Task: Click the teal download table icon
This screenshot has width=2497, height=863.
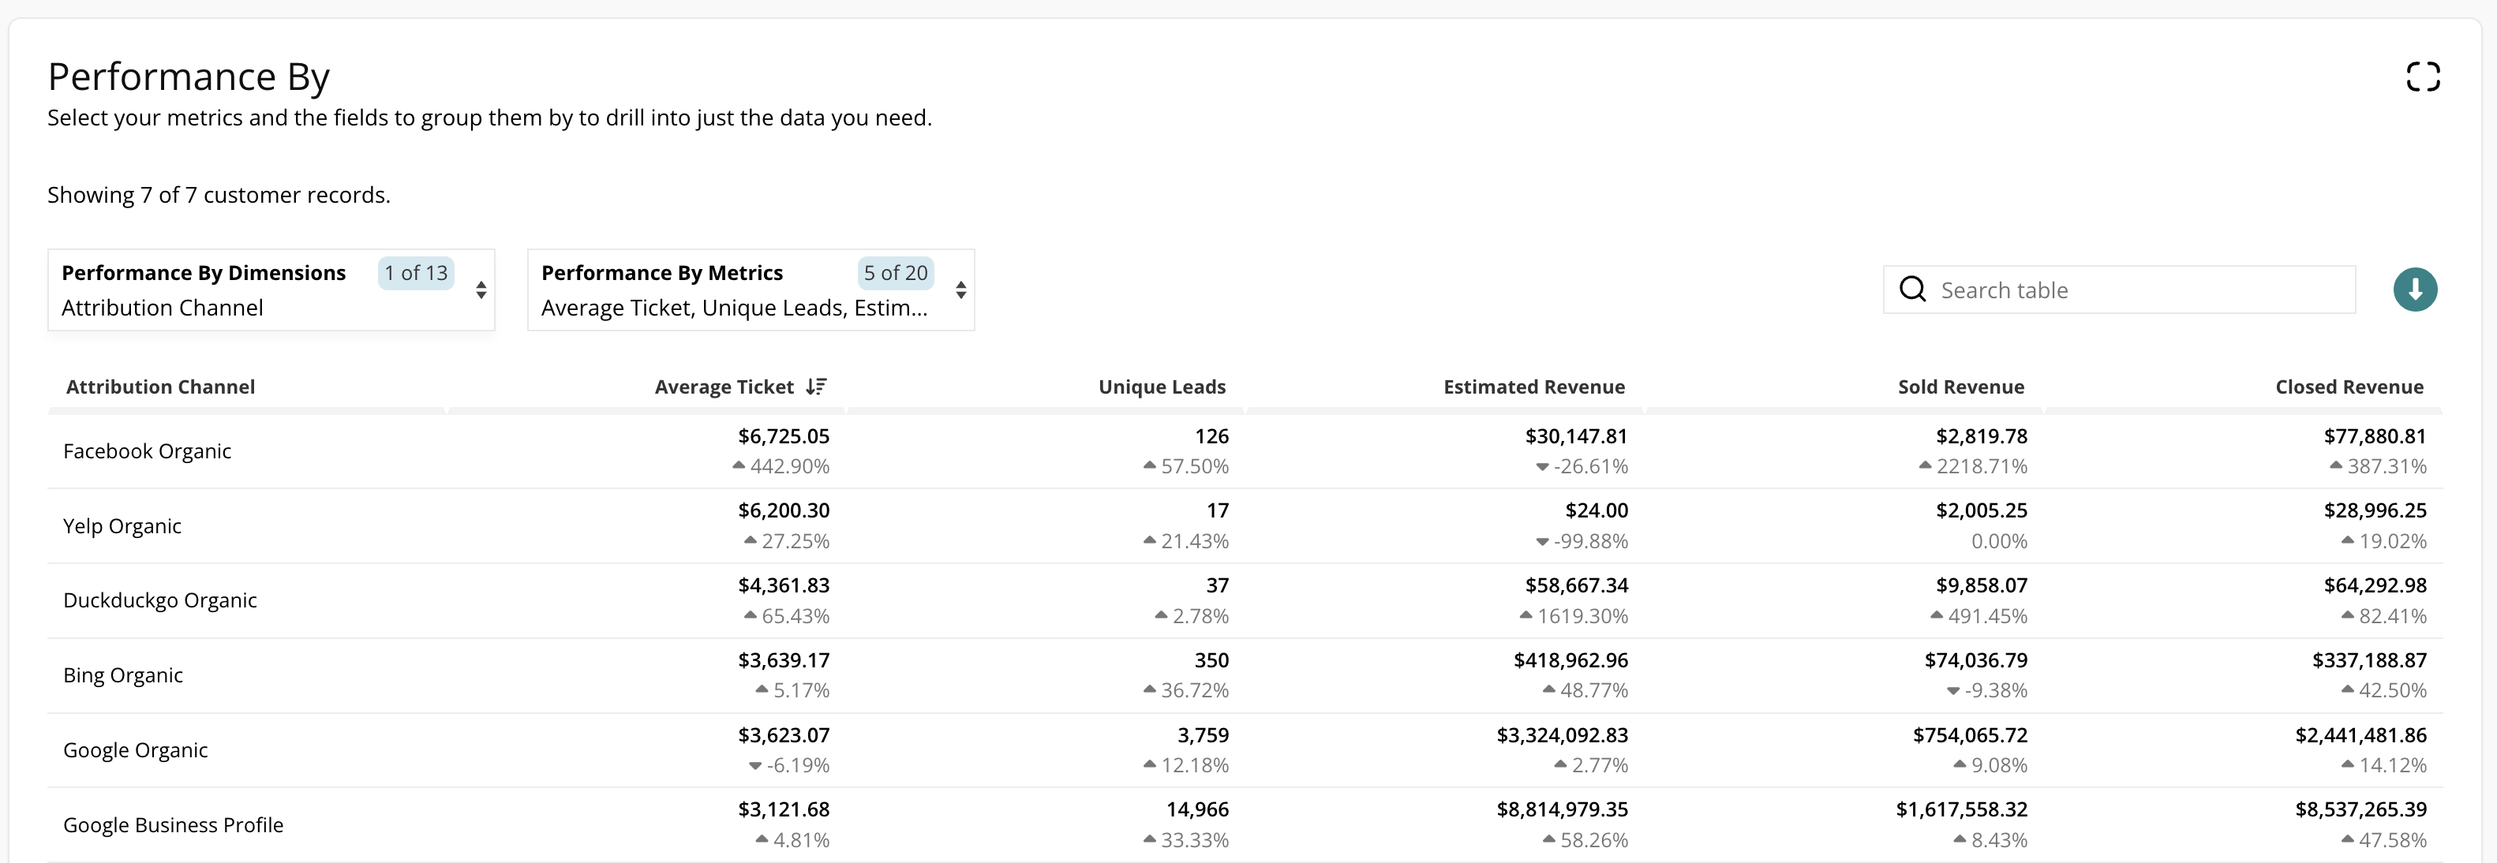Action: coord(2413,290)
